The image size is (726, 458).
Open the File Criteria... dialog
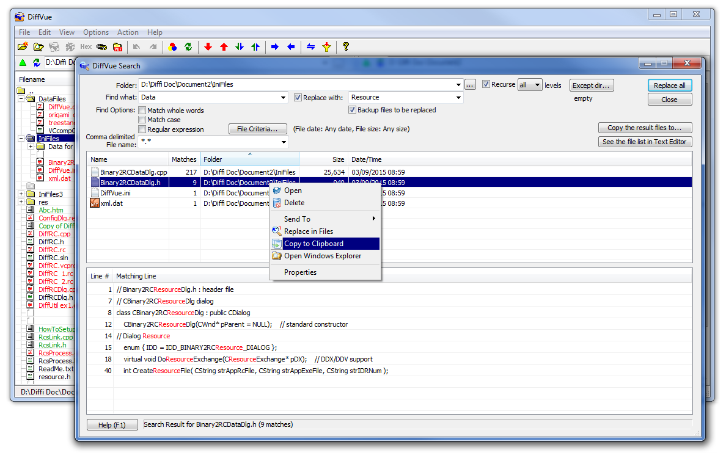pos(257,129)
